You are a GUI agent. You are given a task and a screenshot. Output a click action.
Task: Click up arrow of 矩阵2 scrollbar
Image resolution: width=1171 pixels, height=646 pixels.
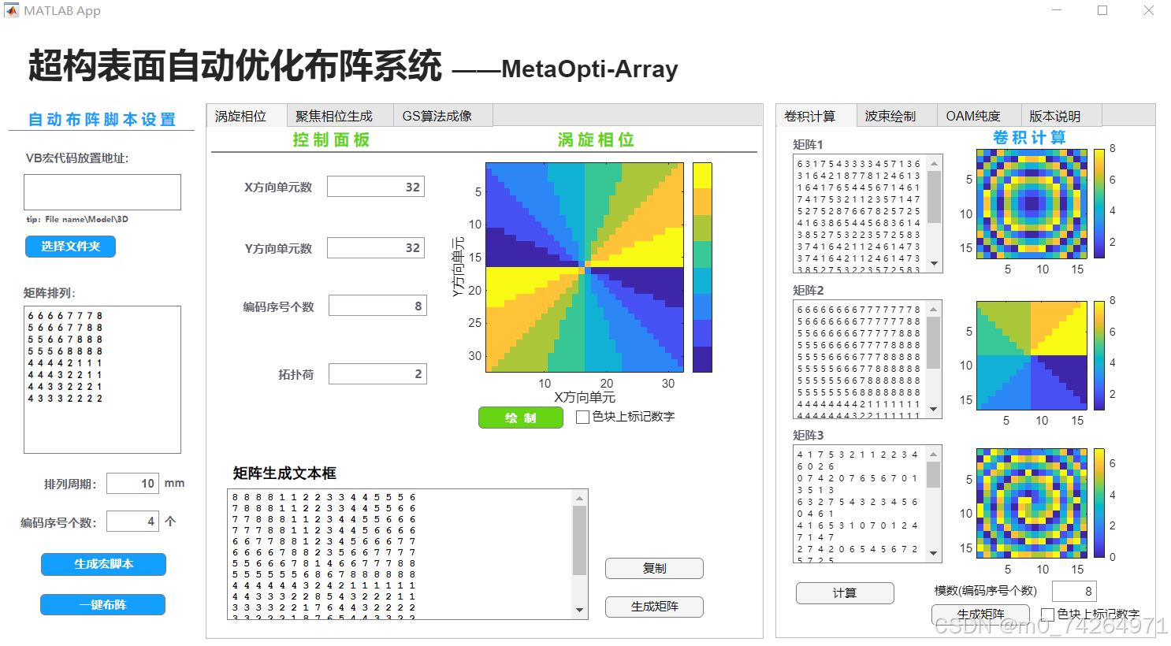[935, 309]
